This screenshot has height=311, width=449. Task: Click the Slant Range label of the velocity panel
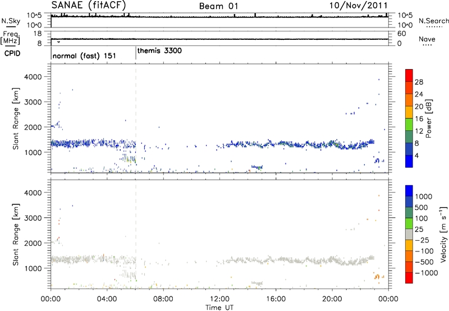(16, 235)
